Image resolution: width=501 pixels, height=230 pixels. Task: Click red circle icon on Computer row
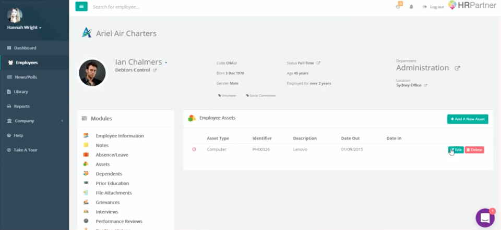click(x=194, y=150)
